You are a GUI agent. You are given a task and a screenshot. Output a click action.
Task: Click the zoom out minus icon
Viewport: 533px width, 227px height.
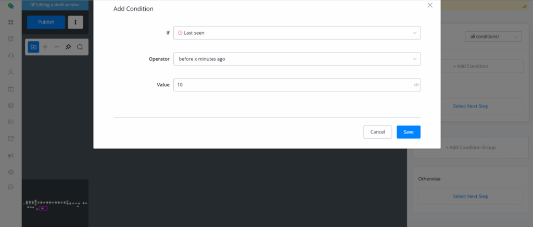(57, 47)
